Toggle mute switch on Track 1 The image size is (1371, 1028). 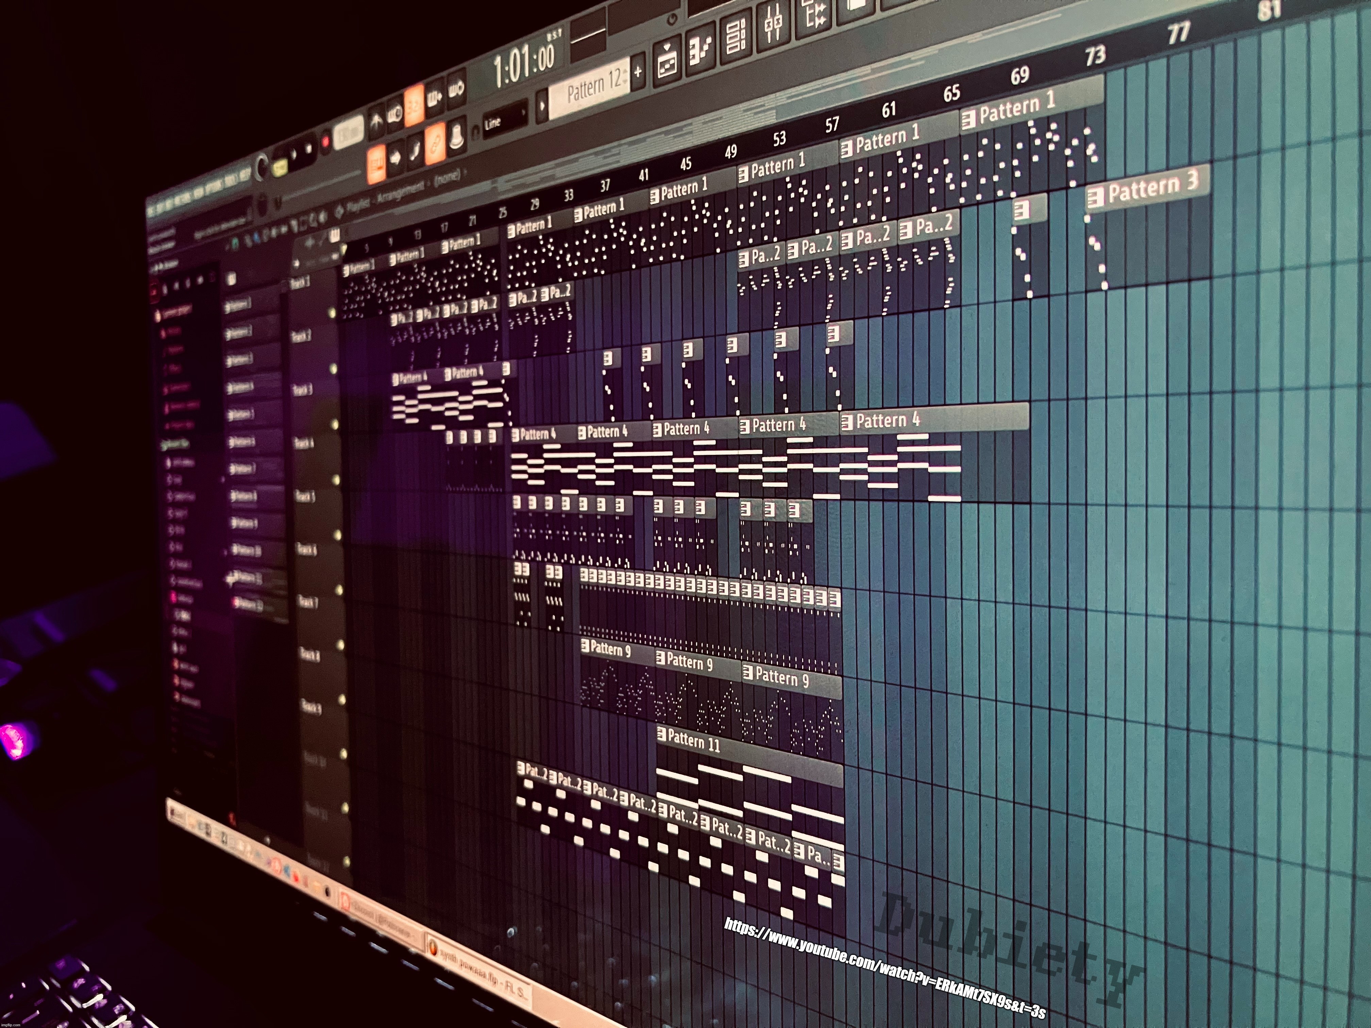click(x=332, y=313)
